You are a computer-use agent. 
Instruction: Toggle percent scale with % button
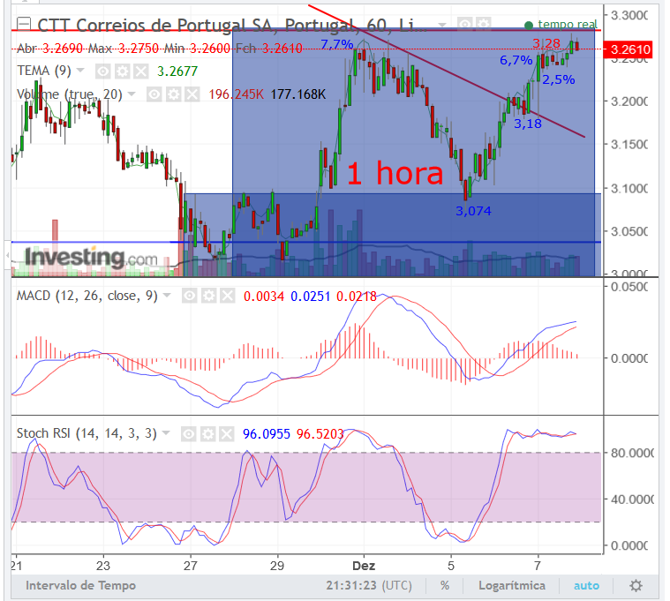tap(445, 585)
